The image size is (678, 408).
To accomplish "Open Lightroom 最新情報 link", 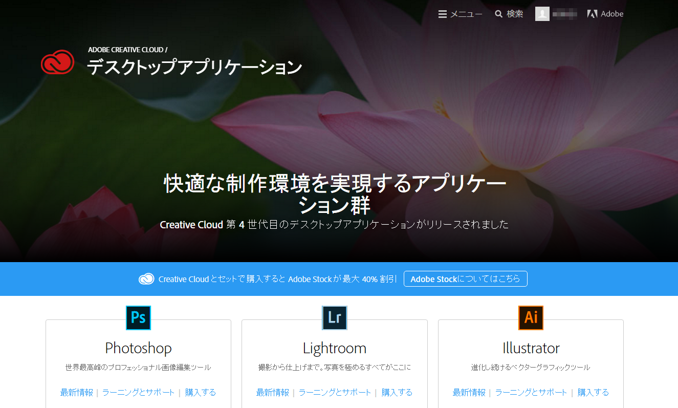I will 273,393.
